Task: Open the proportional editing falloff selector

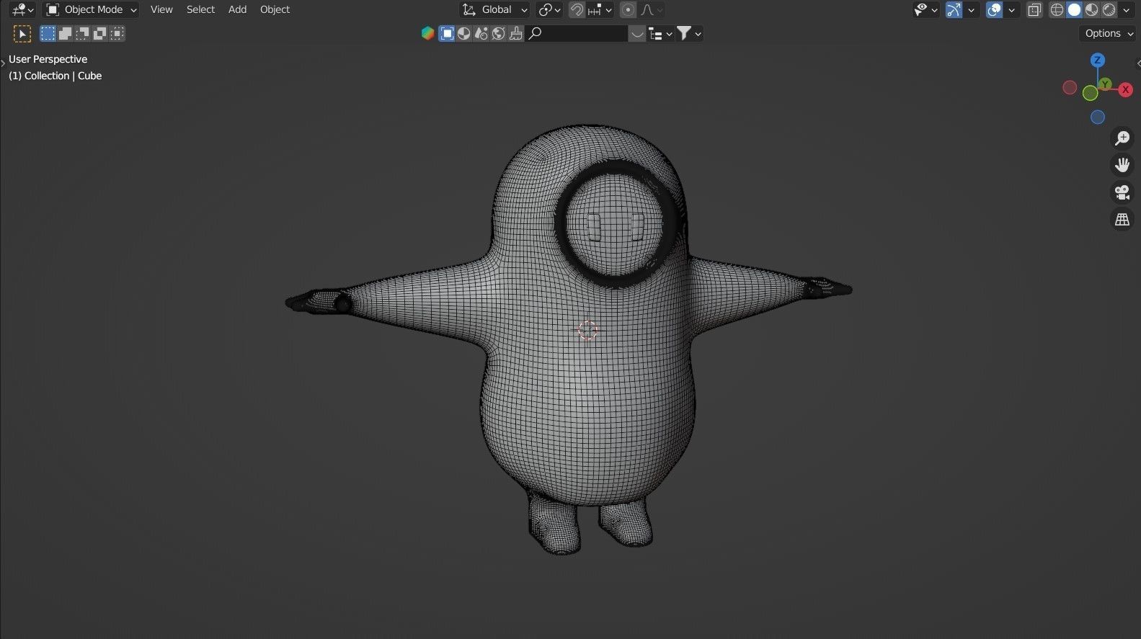Action: [x=651, y=9]
